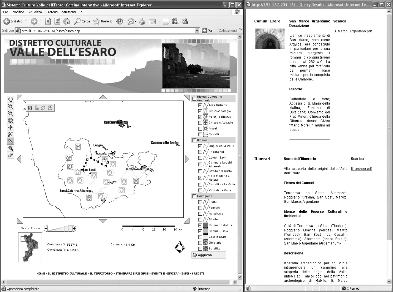Select the info identify query tool
393x292 pixels.
click(x=10, y=148)
